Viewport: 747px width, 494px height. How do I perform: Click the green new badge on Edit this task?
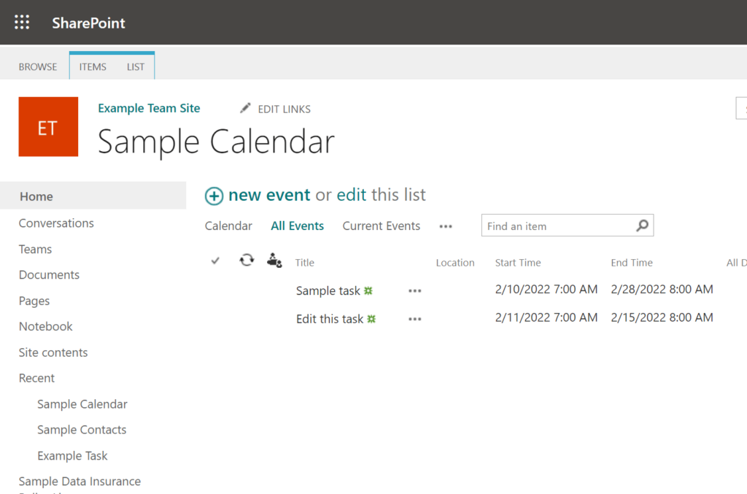coord(371,319)
